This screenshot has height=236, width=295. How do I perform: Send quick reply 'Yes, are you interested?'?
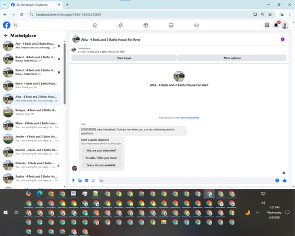click(x=101, y=150)
